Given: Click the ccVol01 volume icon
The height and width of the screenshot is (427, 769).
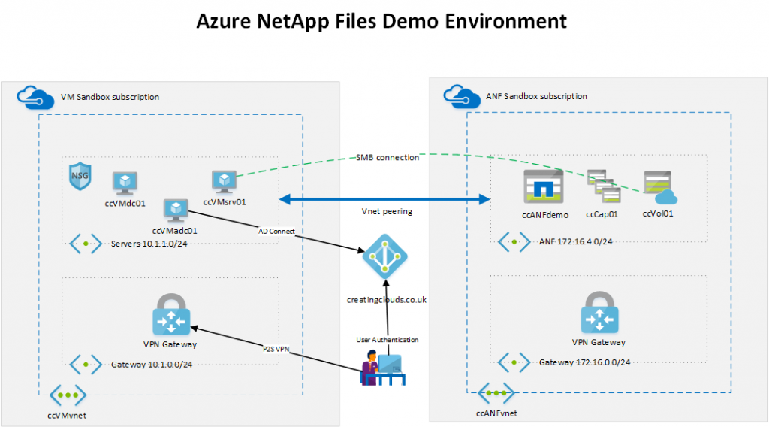Looking at the screenshot, I should pyautogui.click(x=659, y=187).
